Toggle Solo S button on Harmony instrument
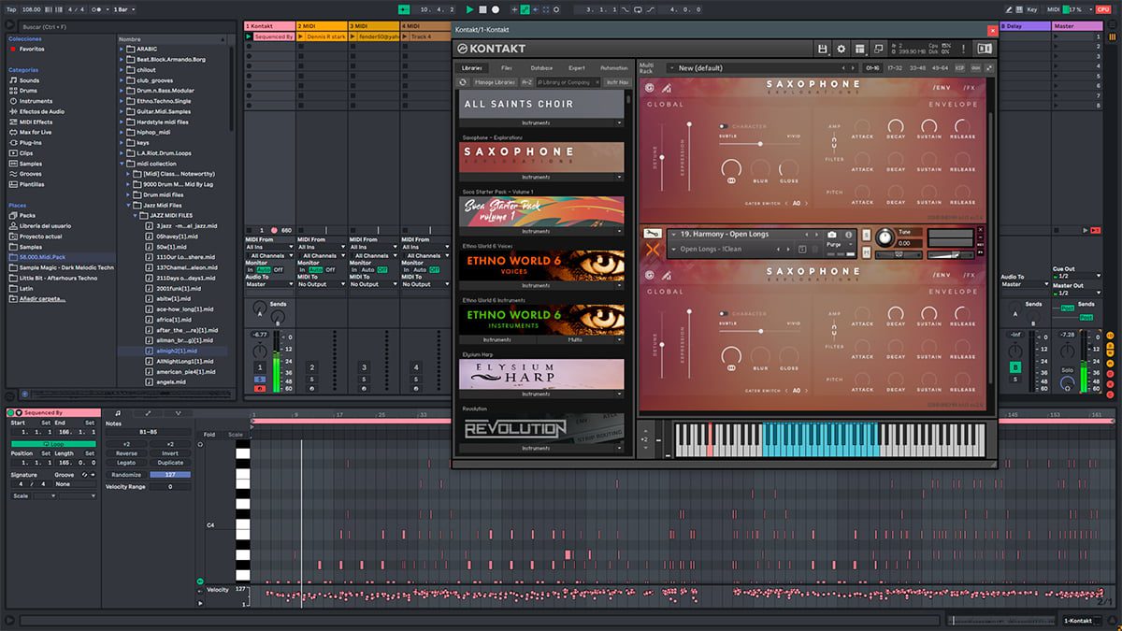Image resolution: width=1122 pixels, height=631 pixels. tap(866, 234)
